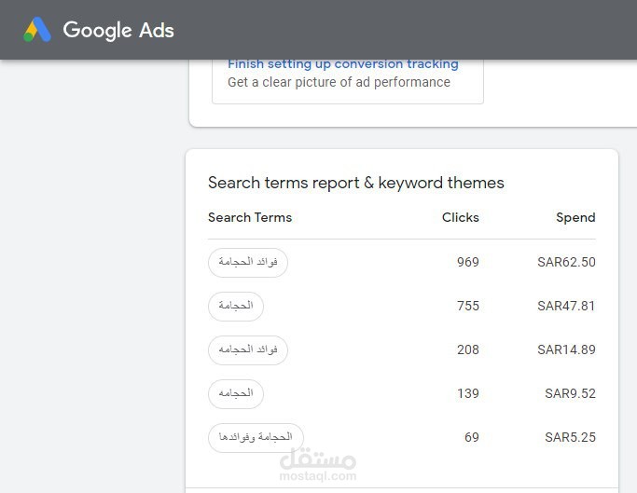Click the SAR47.81 spend amount
This screenshot has height=493, width=637.
(566, 306)
